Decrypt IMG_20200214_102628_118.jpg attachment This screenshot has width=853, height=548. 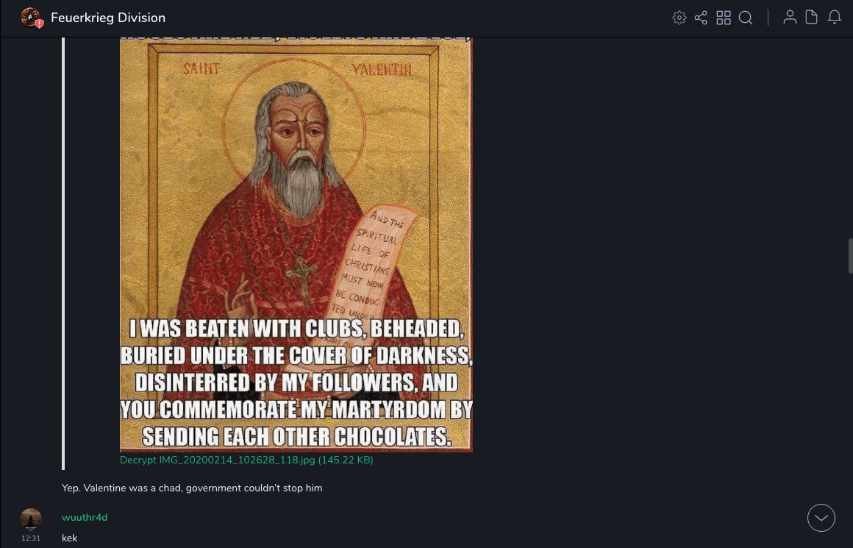pos(246,460)
